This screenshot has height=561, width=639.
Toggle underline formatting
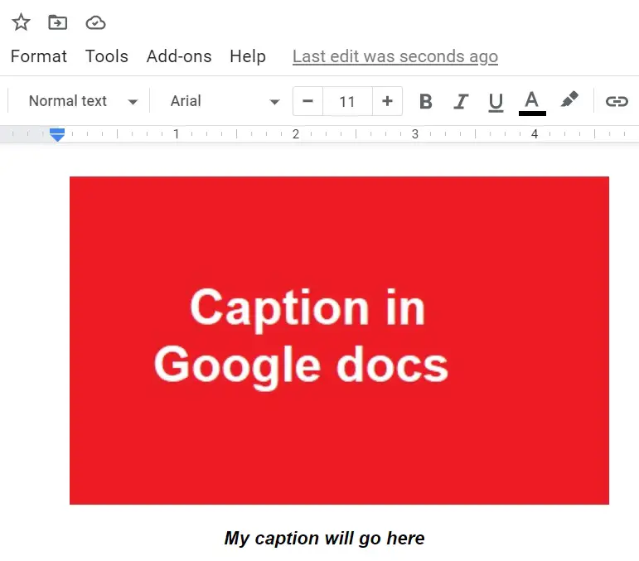496,102
